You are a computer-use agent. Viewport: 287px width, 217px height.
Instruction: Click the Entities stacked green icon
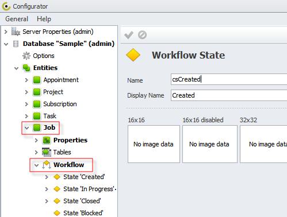tap(26, 68)
